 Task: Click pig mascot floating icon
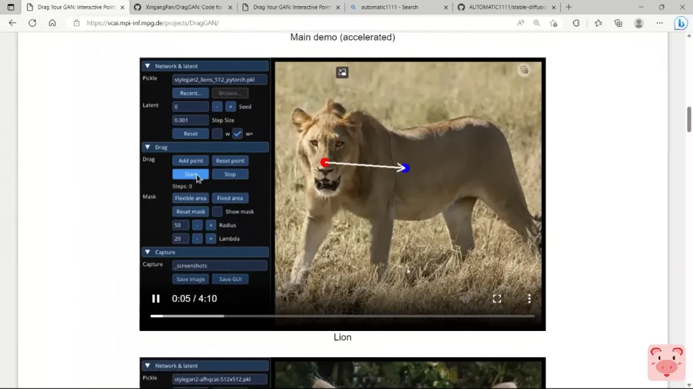click(667, 363)
